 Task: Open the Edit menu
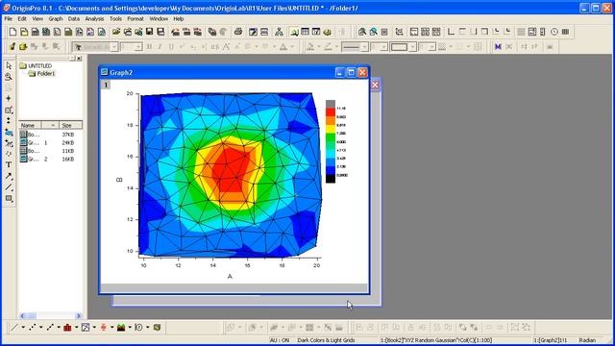[x=22, y=19]
